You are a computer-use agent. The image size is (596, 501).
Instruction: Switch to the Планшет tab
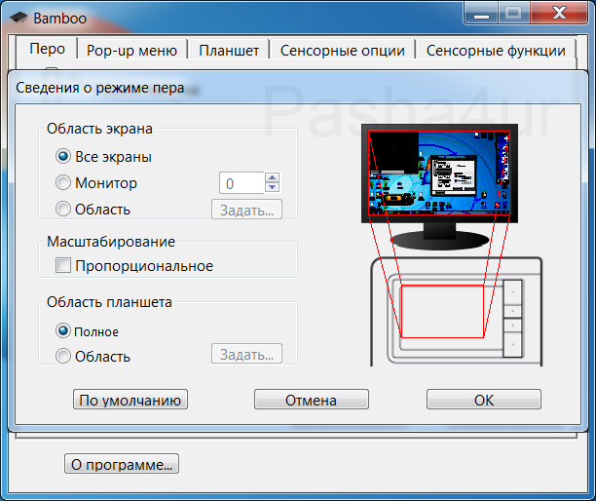point(229,51)
